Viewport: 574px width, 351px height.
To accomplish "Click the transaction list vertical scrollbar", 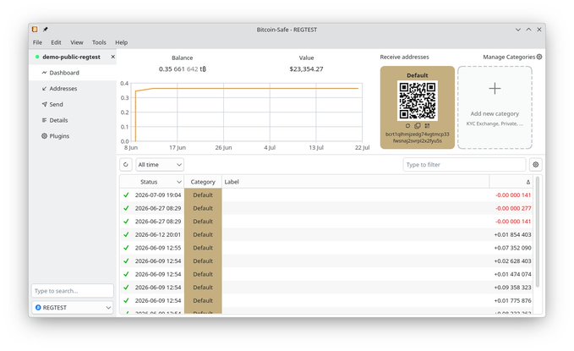I will coord(538,232).
